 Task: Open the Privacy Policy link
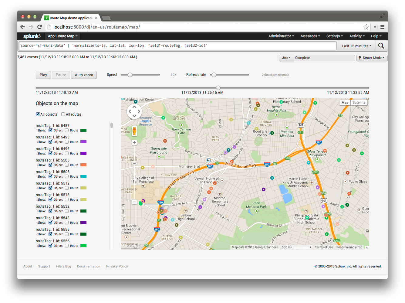click(117, 266)
